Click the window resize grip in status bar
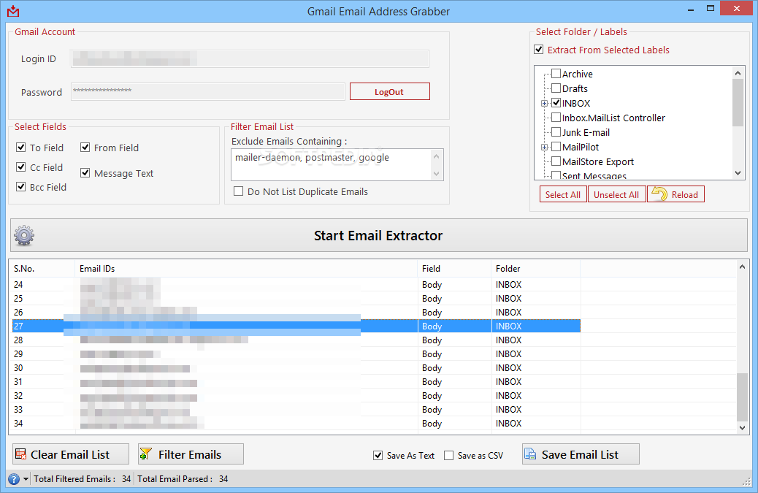This screenshot has height=493, width=758. click(x=746, y=481)
